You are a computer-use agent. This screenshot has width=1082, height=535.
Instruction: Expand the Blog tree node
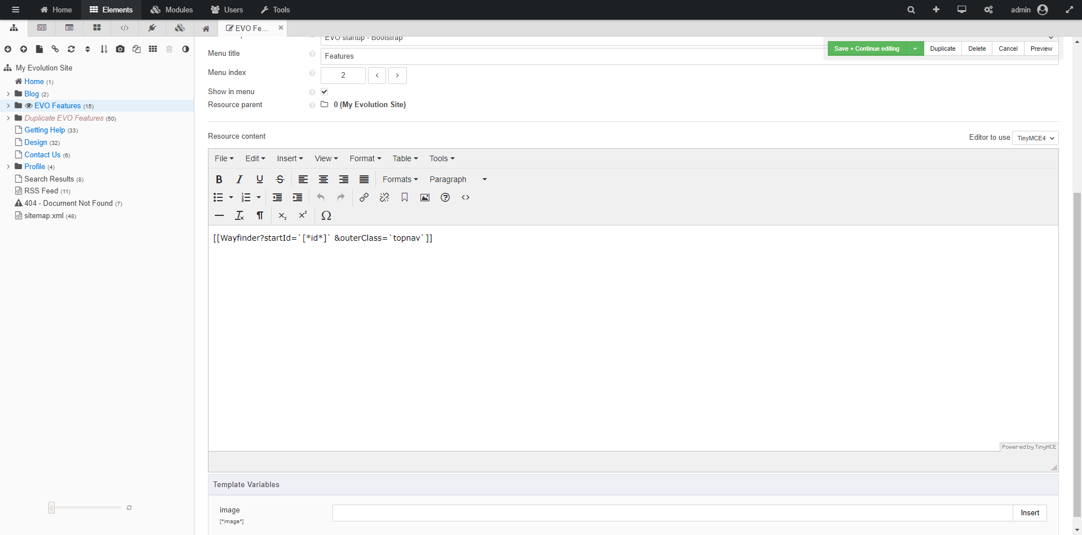click(x=7, y=94)
